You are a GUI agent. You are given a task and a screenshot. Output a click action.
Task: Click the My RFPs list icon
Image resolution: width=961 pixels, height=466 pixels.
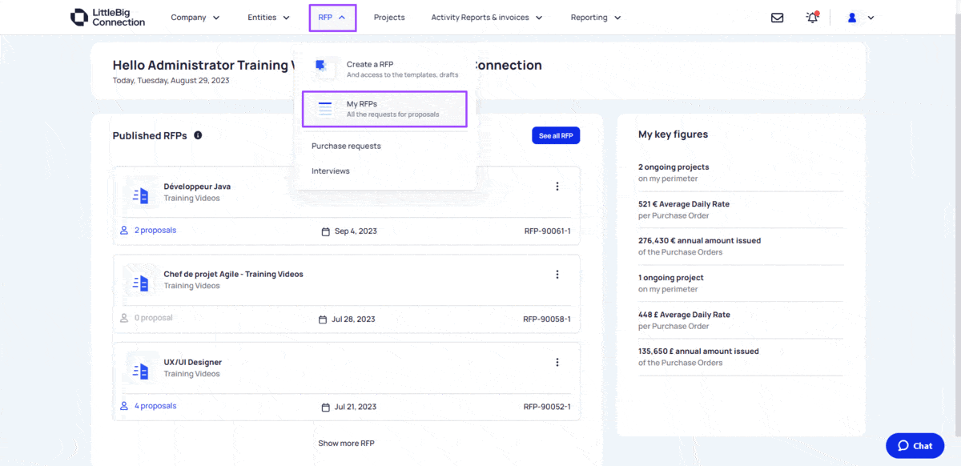325,109
